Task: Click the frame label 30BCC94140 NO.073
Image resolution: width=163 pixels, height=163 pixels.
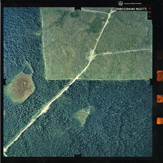Action: [131, 9]
